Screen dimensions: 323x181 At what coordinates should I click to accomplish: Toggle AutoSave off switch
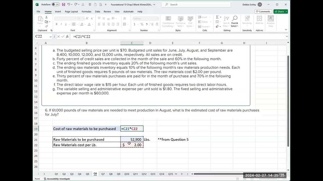click(x=56, y=5)
